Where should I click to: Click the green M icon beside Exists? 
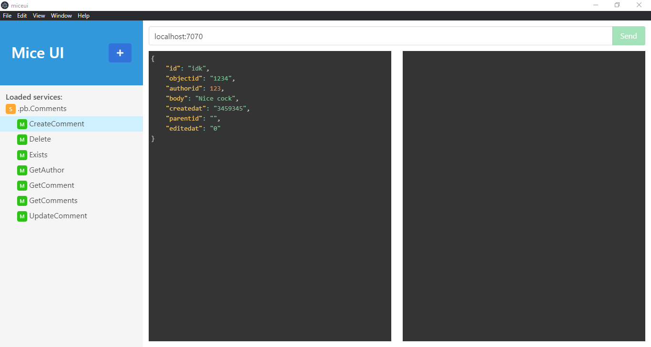pos(22,155)
